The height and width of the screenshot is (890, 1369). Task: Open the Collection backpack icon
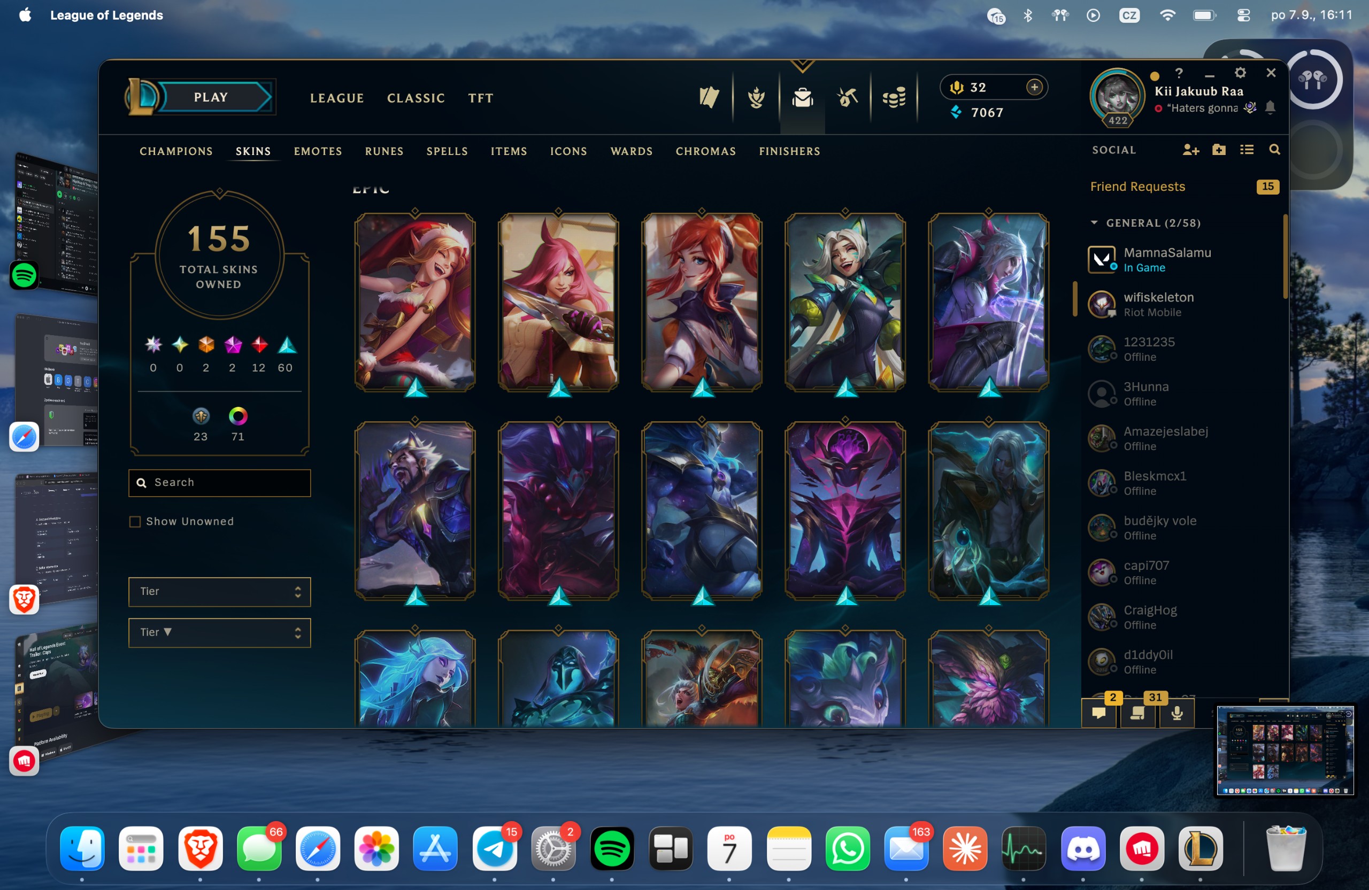803,97
